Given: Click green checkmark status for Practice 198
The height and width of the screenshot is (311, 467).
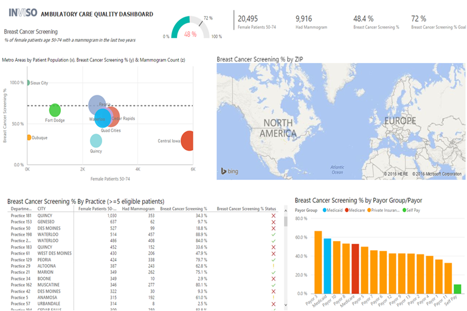Looking at the screenshot, I should [274, 234].
